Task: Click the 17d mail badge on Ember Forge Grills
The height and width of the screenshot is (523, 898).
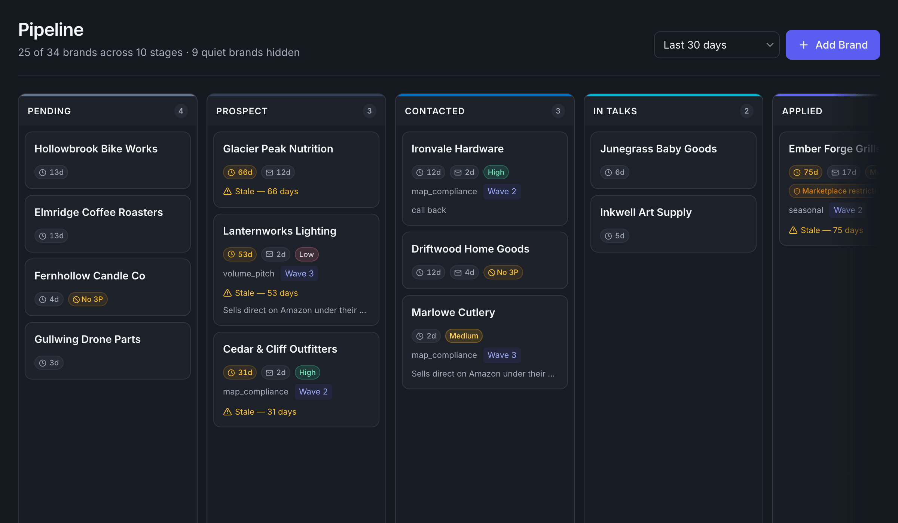Action: click(844, 172)
